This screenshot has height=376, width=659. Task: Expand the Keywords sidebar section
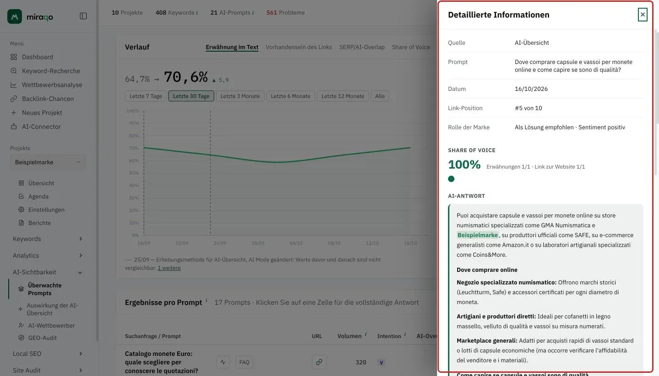pos(49,239)
